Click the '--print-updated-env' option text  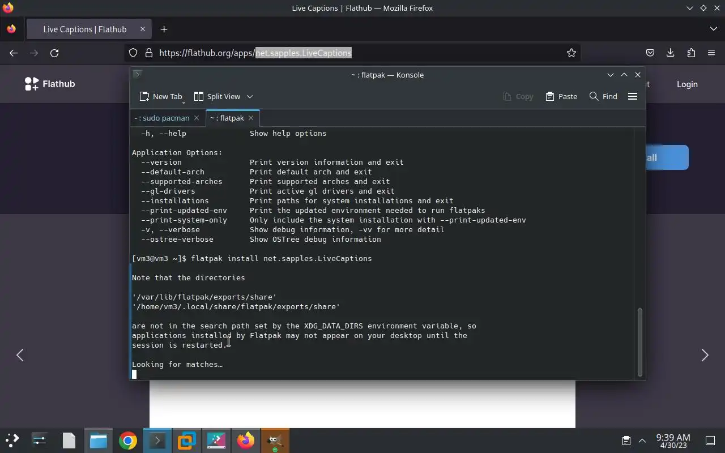184,210
